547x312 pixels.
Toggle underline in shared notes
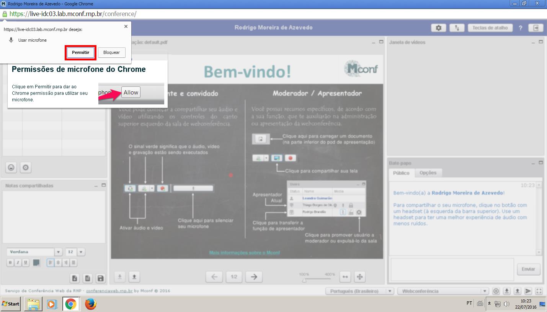[x=26, y=263]
